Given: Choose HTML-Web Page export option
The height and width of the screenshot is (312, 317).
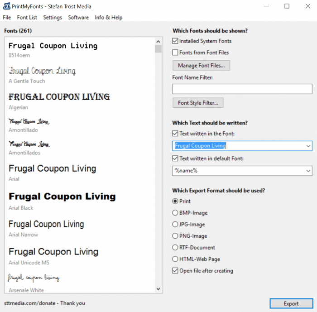Looking at the screenshot, I should [175, 259].
